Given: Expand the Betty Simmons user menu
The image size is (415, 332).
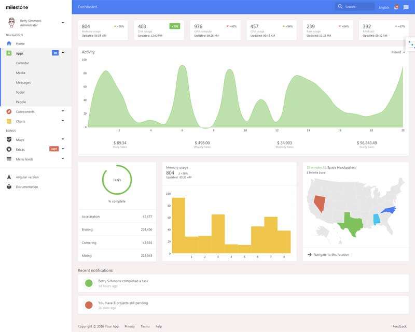Looking at the screenshot, I should (x=63, y=23).
